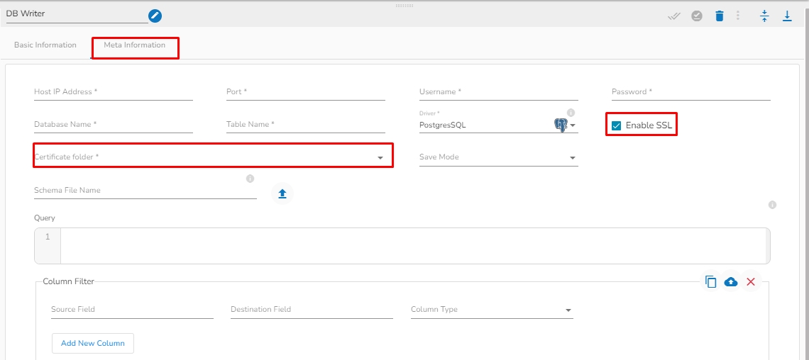Click inside the Query editor area
The height and width of the screenshot is (360, 809).
[x=412, y=245]
